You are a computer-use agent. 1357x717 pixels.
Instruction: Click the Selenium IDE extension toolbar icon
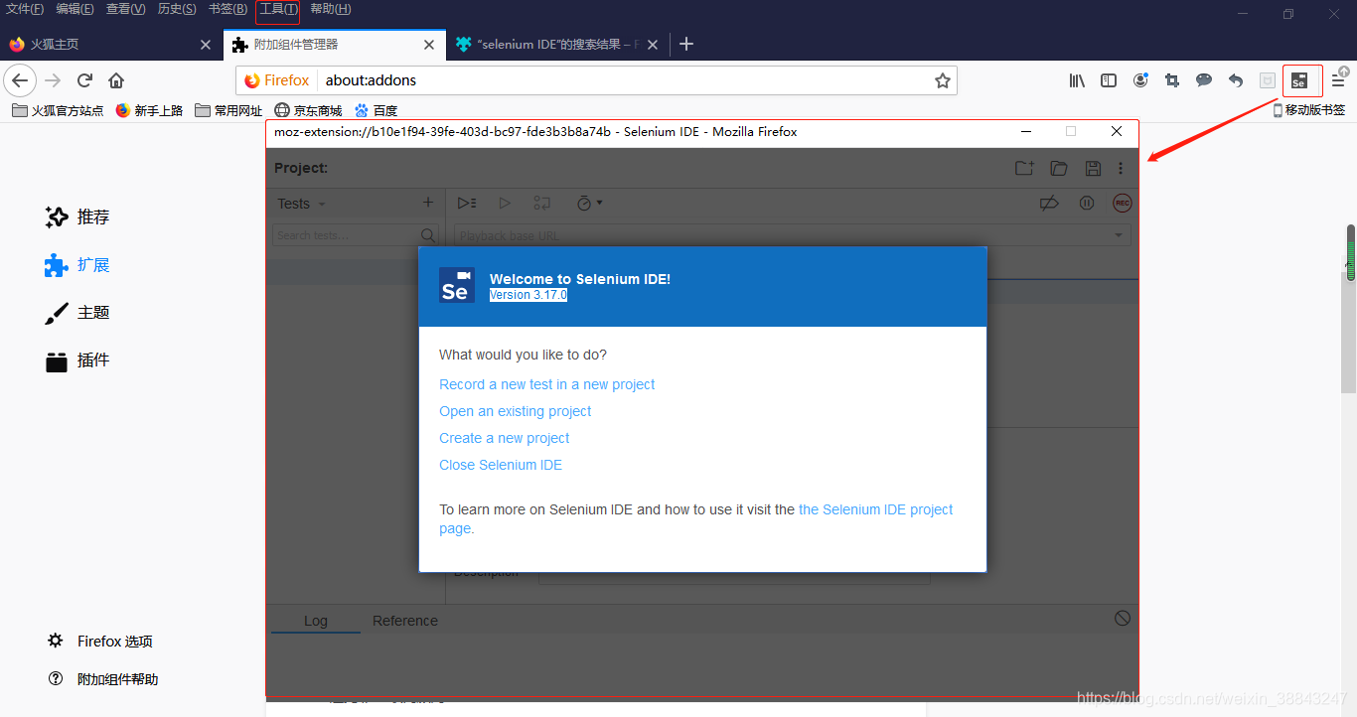(x=1298, y=80)
